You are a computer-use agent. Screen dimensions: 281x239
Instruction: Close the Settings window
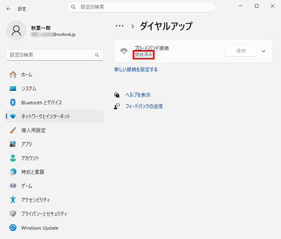click(x=273, y=6)
